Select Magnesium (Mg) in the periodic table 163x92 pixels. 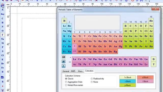coord(69,31)
